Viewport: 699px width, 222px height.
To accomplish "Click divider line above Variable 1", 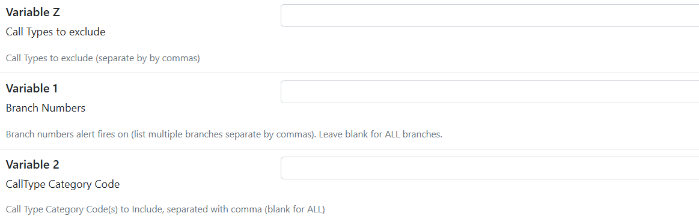I will (x=350, y=73).
